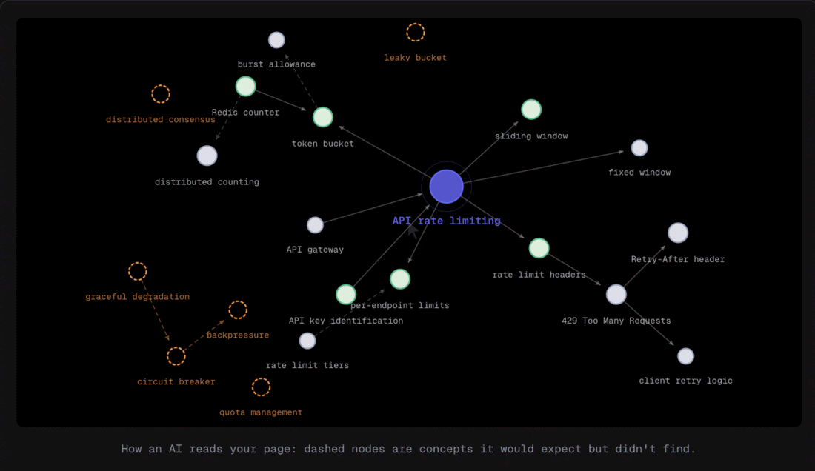Click the 'rate limit tiers' label

pyautogui.click(x=307, y=366)
